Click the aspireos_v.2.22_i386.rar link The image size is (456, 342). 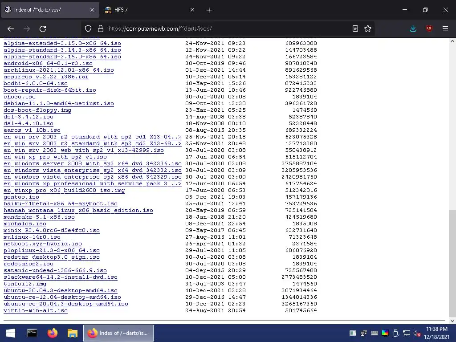pyautogui.click(x=46, y=77)
